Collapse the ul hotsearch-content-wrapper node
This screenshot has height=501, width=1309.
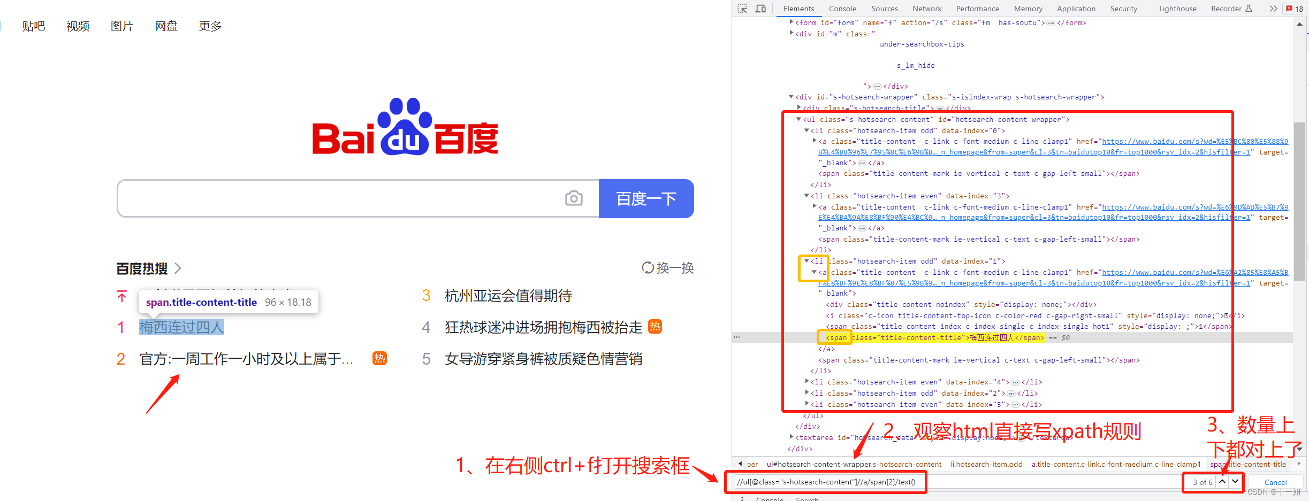coord(798,119)
